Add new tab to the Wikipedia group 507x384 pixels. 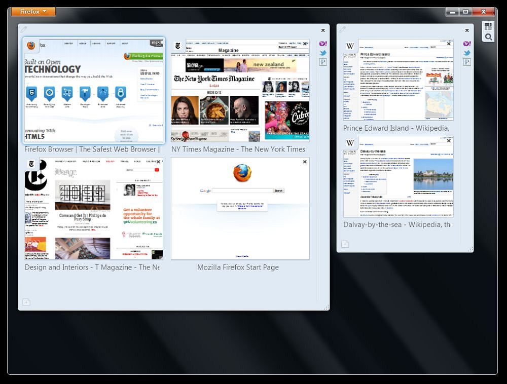[x=345, y=244]
